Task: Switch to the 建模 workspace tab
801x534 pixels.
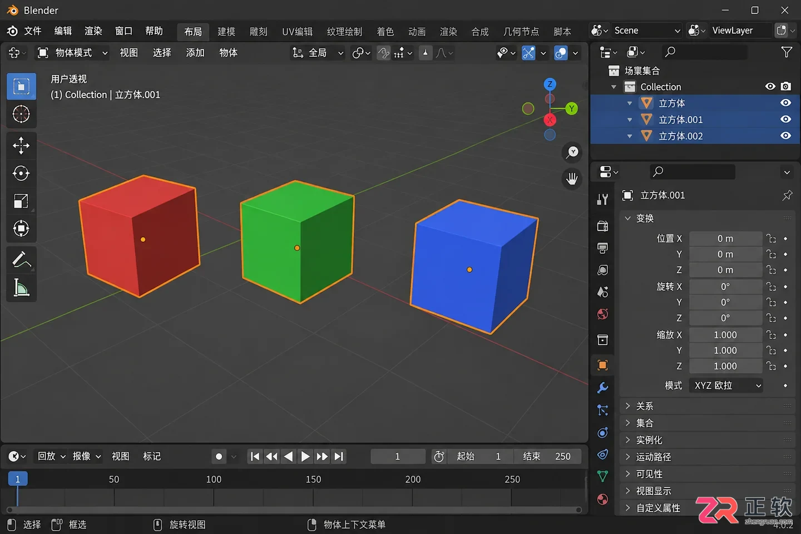Action: [x=226, y=32]
